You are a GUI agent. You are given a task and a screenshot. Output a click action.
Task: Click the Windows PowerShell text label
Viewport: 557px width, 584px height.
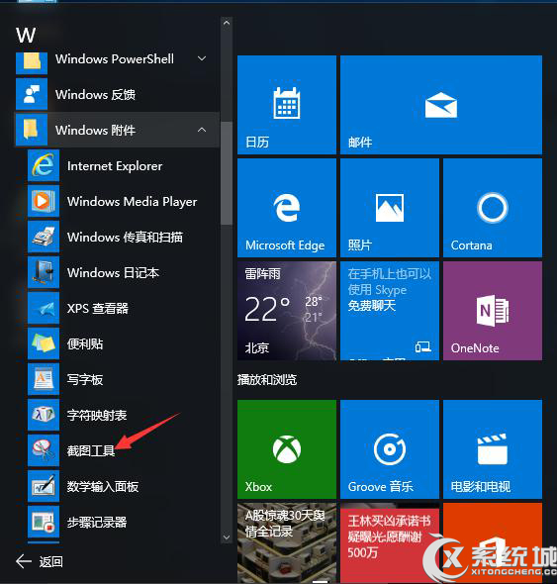[115, 58]
